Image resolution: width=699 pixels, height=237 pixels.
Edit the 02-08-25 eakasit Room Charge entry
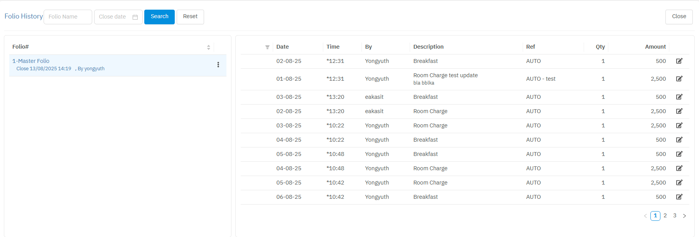click(679, 111)
